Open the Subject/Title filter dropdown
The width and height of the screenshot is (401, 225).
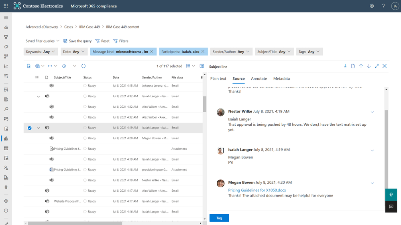[274, 52]
